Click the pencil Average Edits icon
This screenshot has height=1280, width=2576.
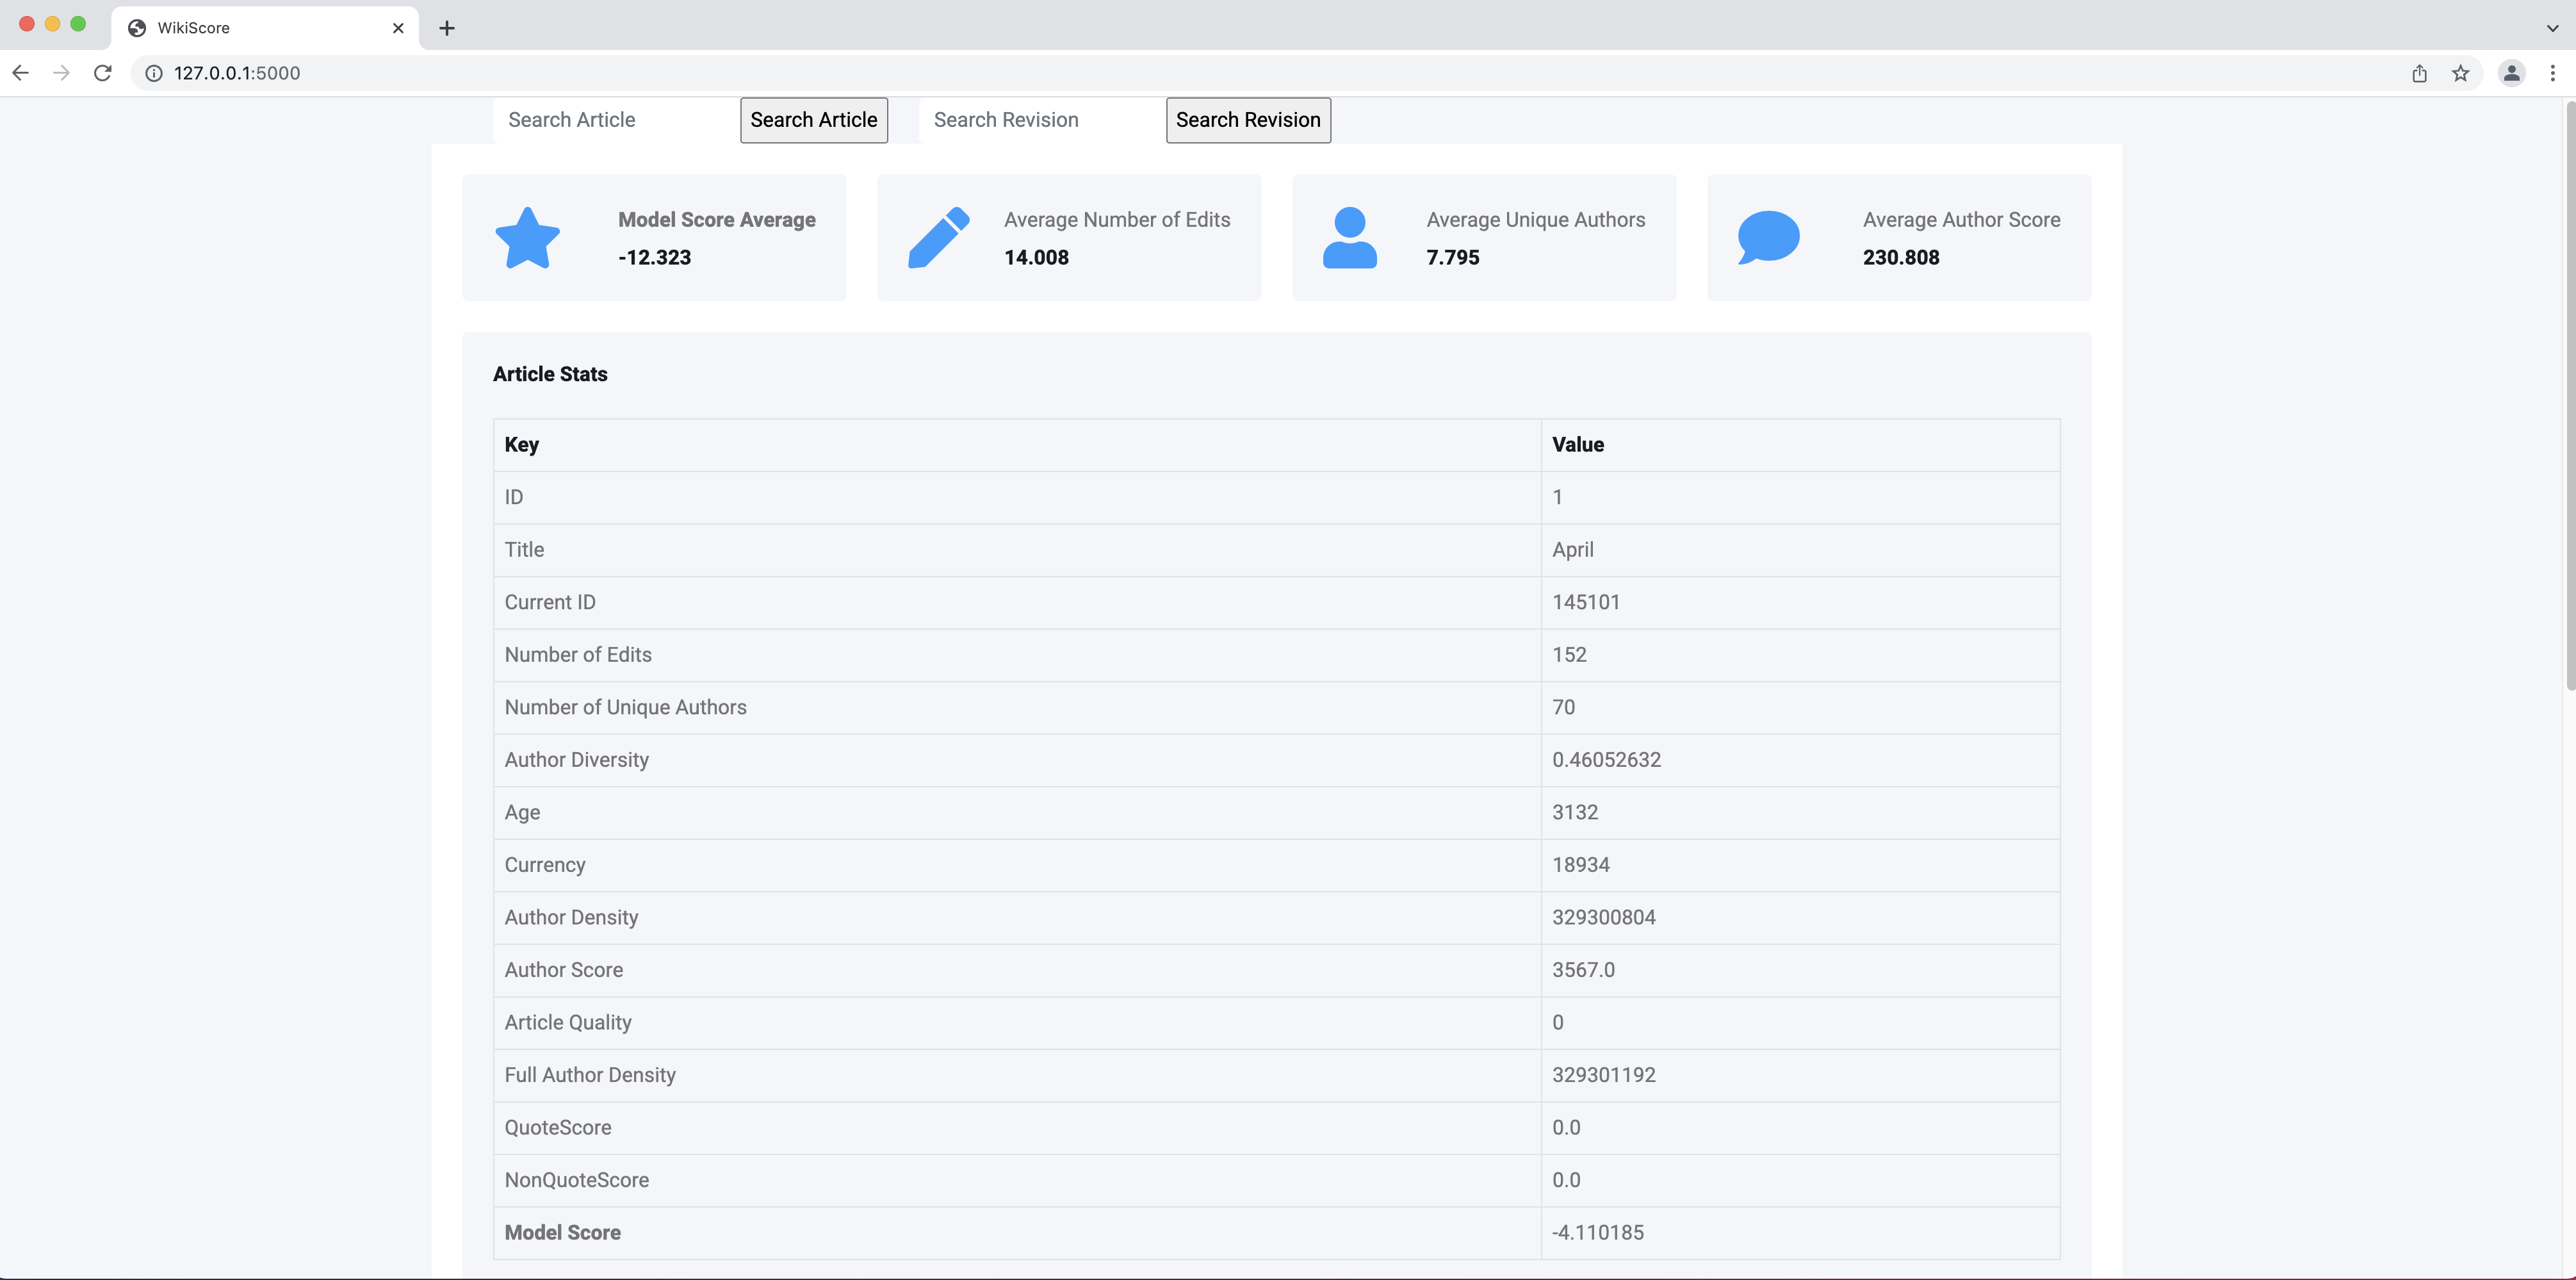[938, 238]
